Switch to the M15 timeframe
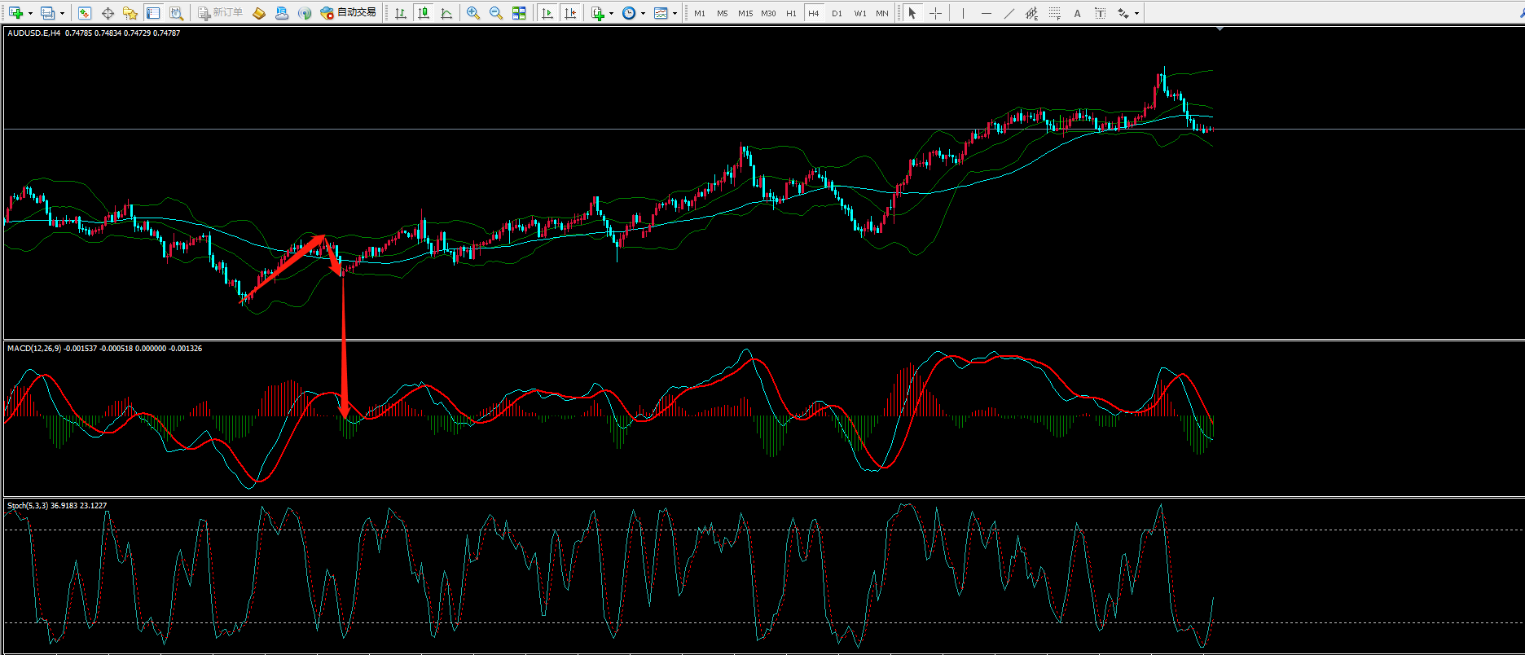Viewport: 1525px width, 655px height. pos(745,13)
